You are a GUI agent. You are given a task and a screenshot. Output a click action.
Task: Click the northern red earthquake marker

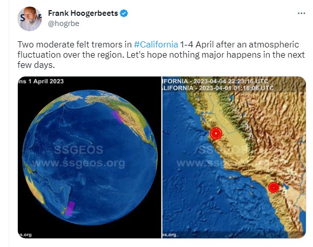(216, 134)
